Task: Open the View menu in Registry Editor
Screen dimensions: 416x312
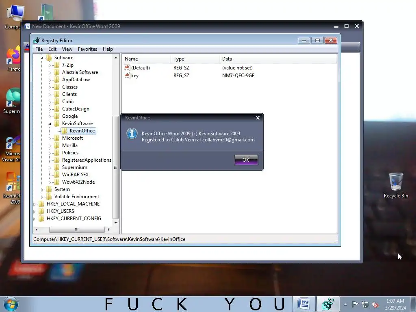Action: tap(67, 49)
